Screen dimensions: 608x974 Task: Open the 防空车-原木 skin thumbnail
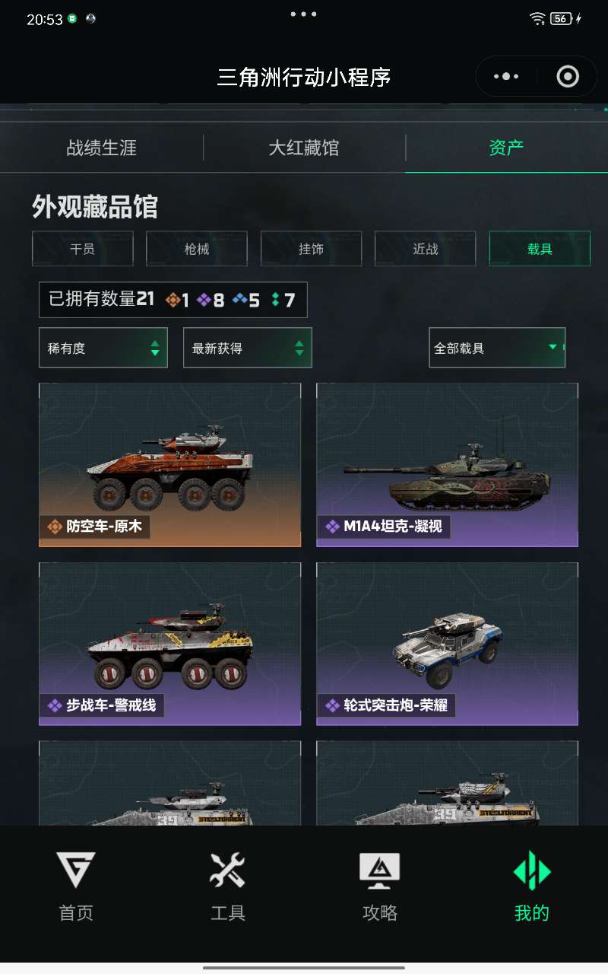click(170, 465)
